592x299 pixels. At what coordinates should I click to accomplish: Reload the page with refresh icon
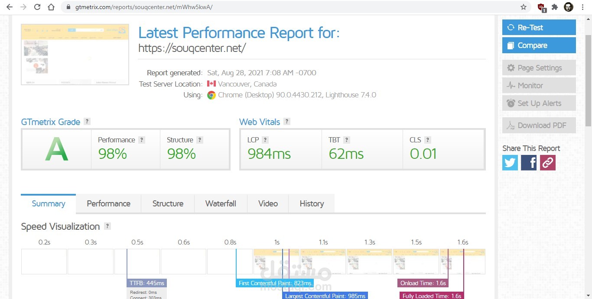click(x=37, y=7)
